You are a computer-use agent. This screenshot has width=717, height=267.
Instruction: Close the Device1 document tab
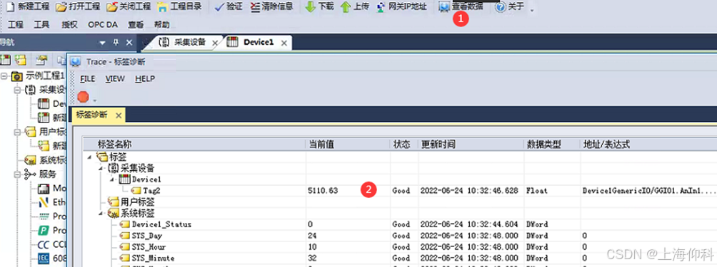point(284,43)
